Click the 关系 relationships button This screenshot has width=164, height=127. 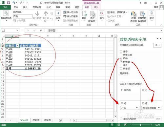coord(111,20)
